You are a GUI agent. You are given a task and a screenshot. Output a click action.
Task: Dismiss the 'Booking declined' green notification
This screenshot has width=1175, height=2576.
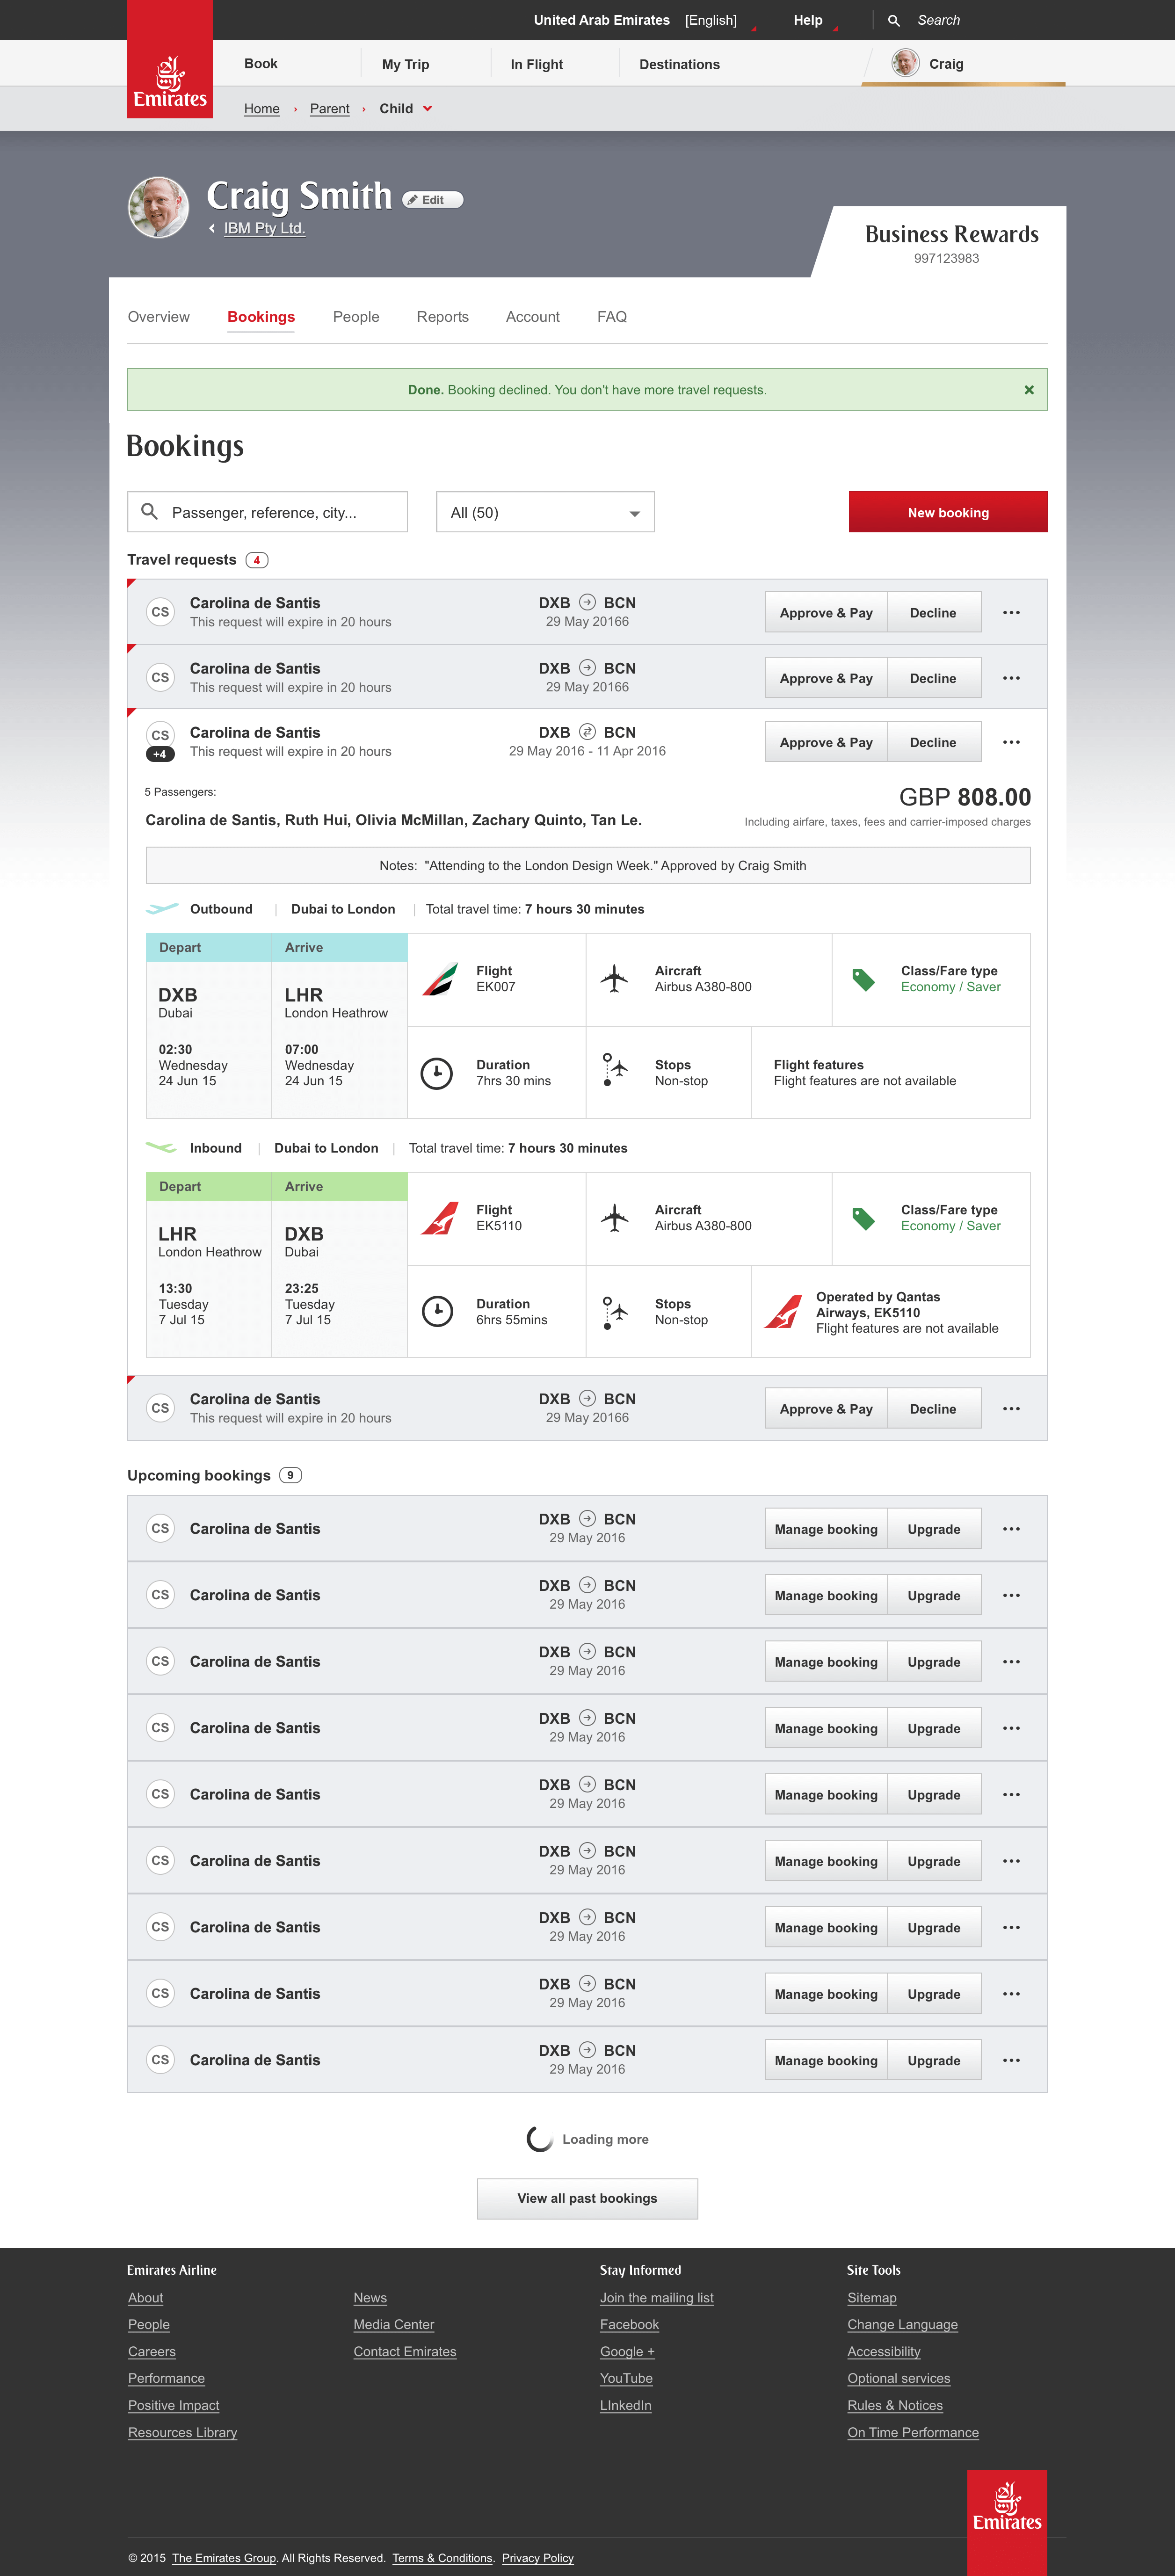click(1029, 390)
